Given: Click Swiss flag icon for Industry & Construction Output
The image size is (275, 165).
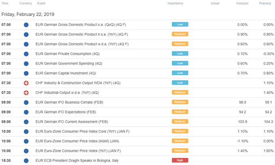Looking at the screenshot, I should 26,83.
